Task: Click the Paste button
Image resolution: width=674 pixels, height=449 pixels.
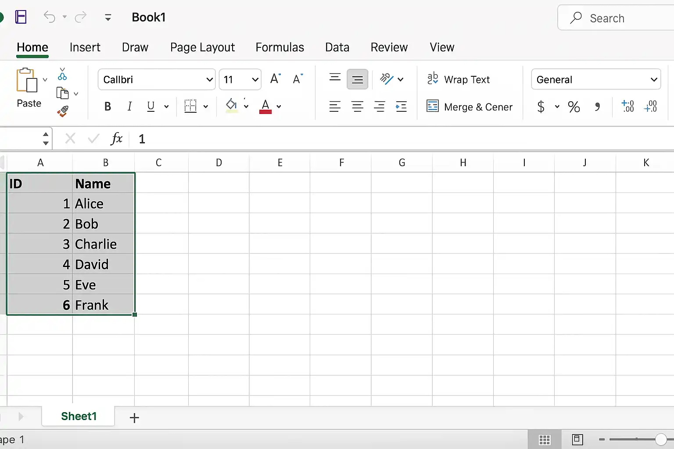Action: point(29,88)
